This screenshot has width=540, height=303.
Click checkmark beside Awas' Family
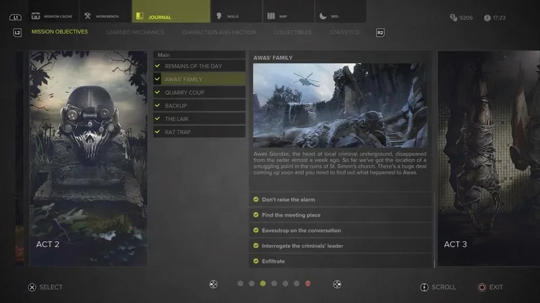[157, 79]
